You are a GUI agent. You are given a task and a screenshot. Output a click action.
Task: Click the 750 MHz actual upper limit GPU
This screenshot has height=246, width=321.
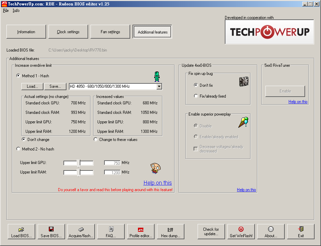pos(78,122)
